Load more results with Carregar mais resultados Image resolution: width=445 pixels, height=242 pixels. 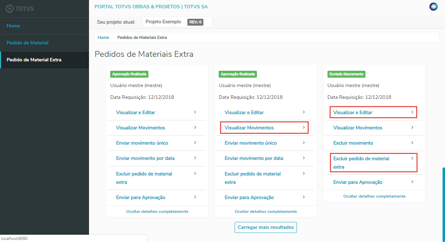(266, 227)
